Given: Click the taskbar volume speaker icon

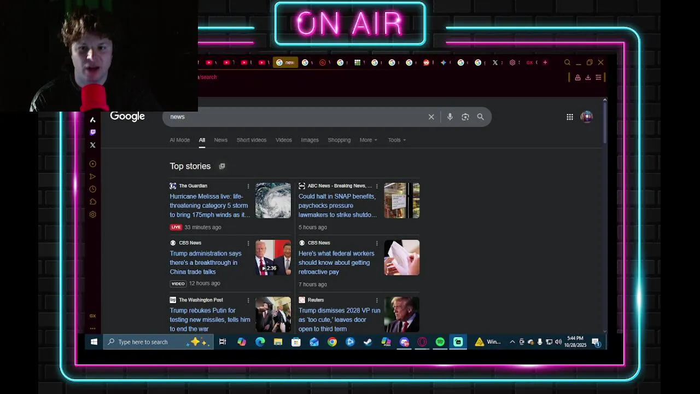Looking at the screenshot, I should click(x=558, y=342).
